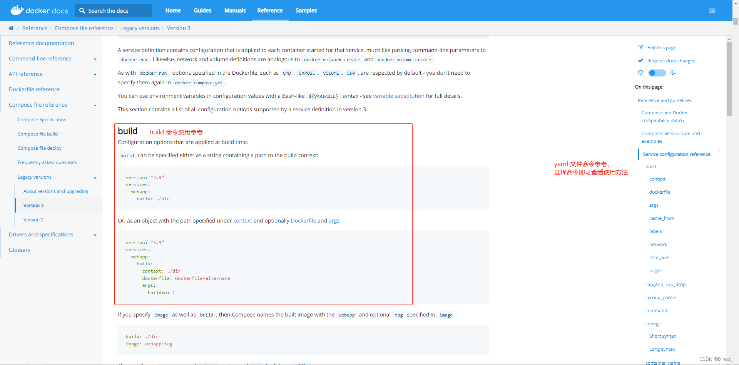The image size is (739, 365).
Task: Toggle the light/dark theme switch
Action: pos(657,73)
